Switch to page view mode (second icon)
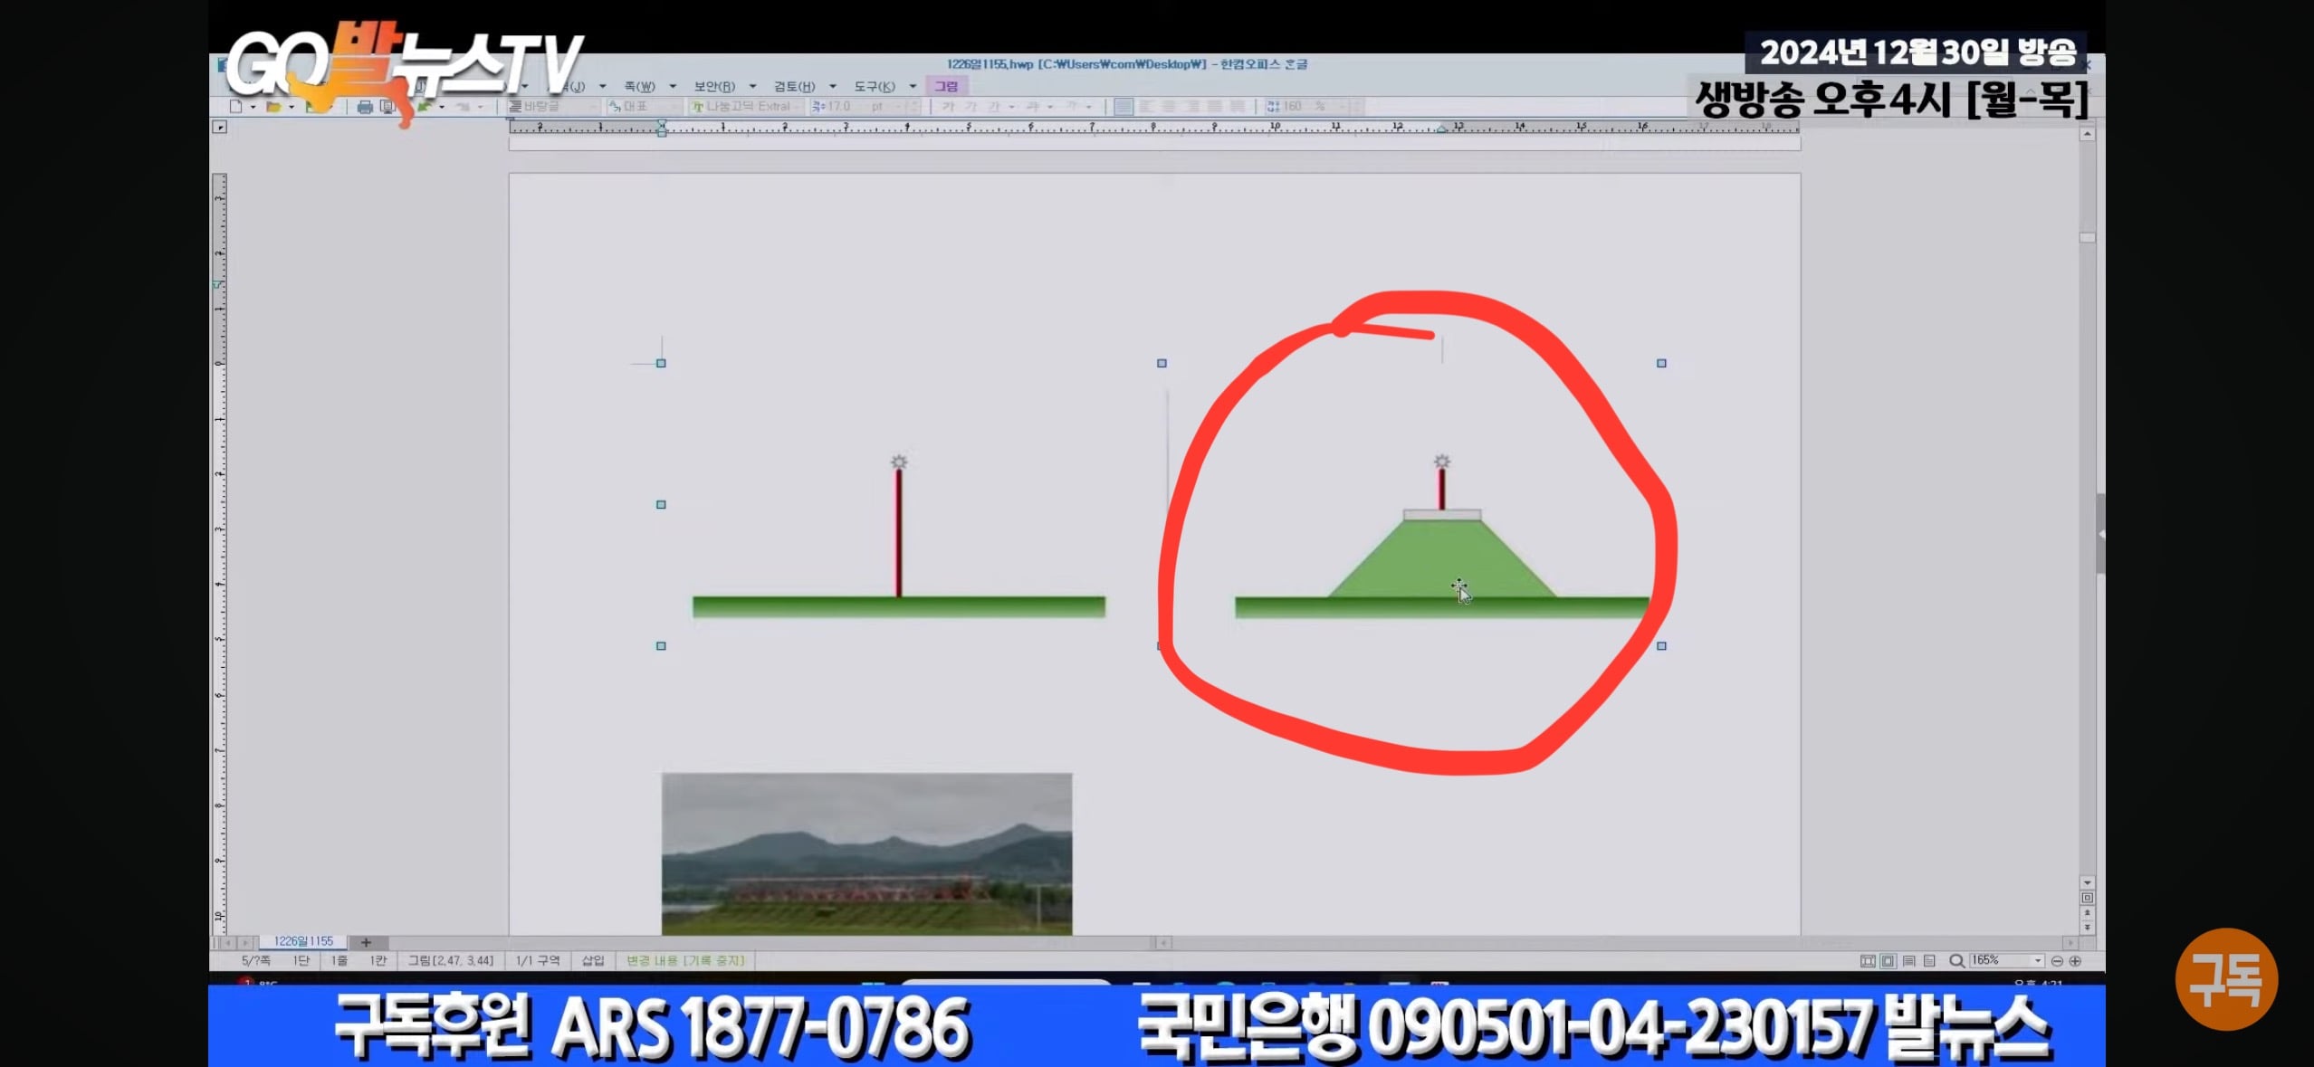The width and height of the screenshot is (2314, 1067). pyautogui.click(x=1888, y=961)
